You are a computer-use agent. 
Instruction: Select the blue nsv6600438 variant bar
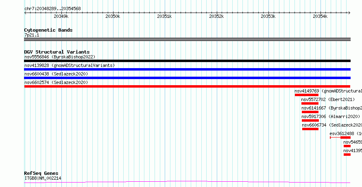point(187,78)
